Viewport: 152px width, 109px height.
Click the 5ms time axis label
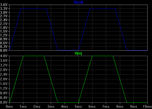[78, 106]
